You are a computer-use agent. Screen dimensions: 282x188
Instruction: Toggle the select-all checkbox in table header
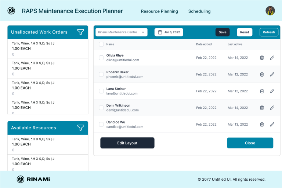(101, 44)
